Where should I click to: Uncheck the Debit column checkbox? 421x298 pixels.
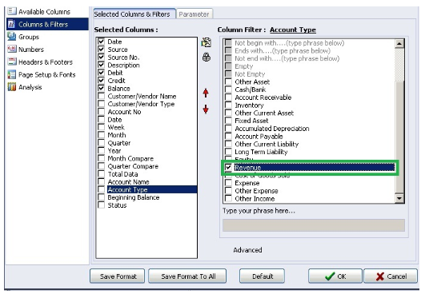(101, 73)
